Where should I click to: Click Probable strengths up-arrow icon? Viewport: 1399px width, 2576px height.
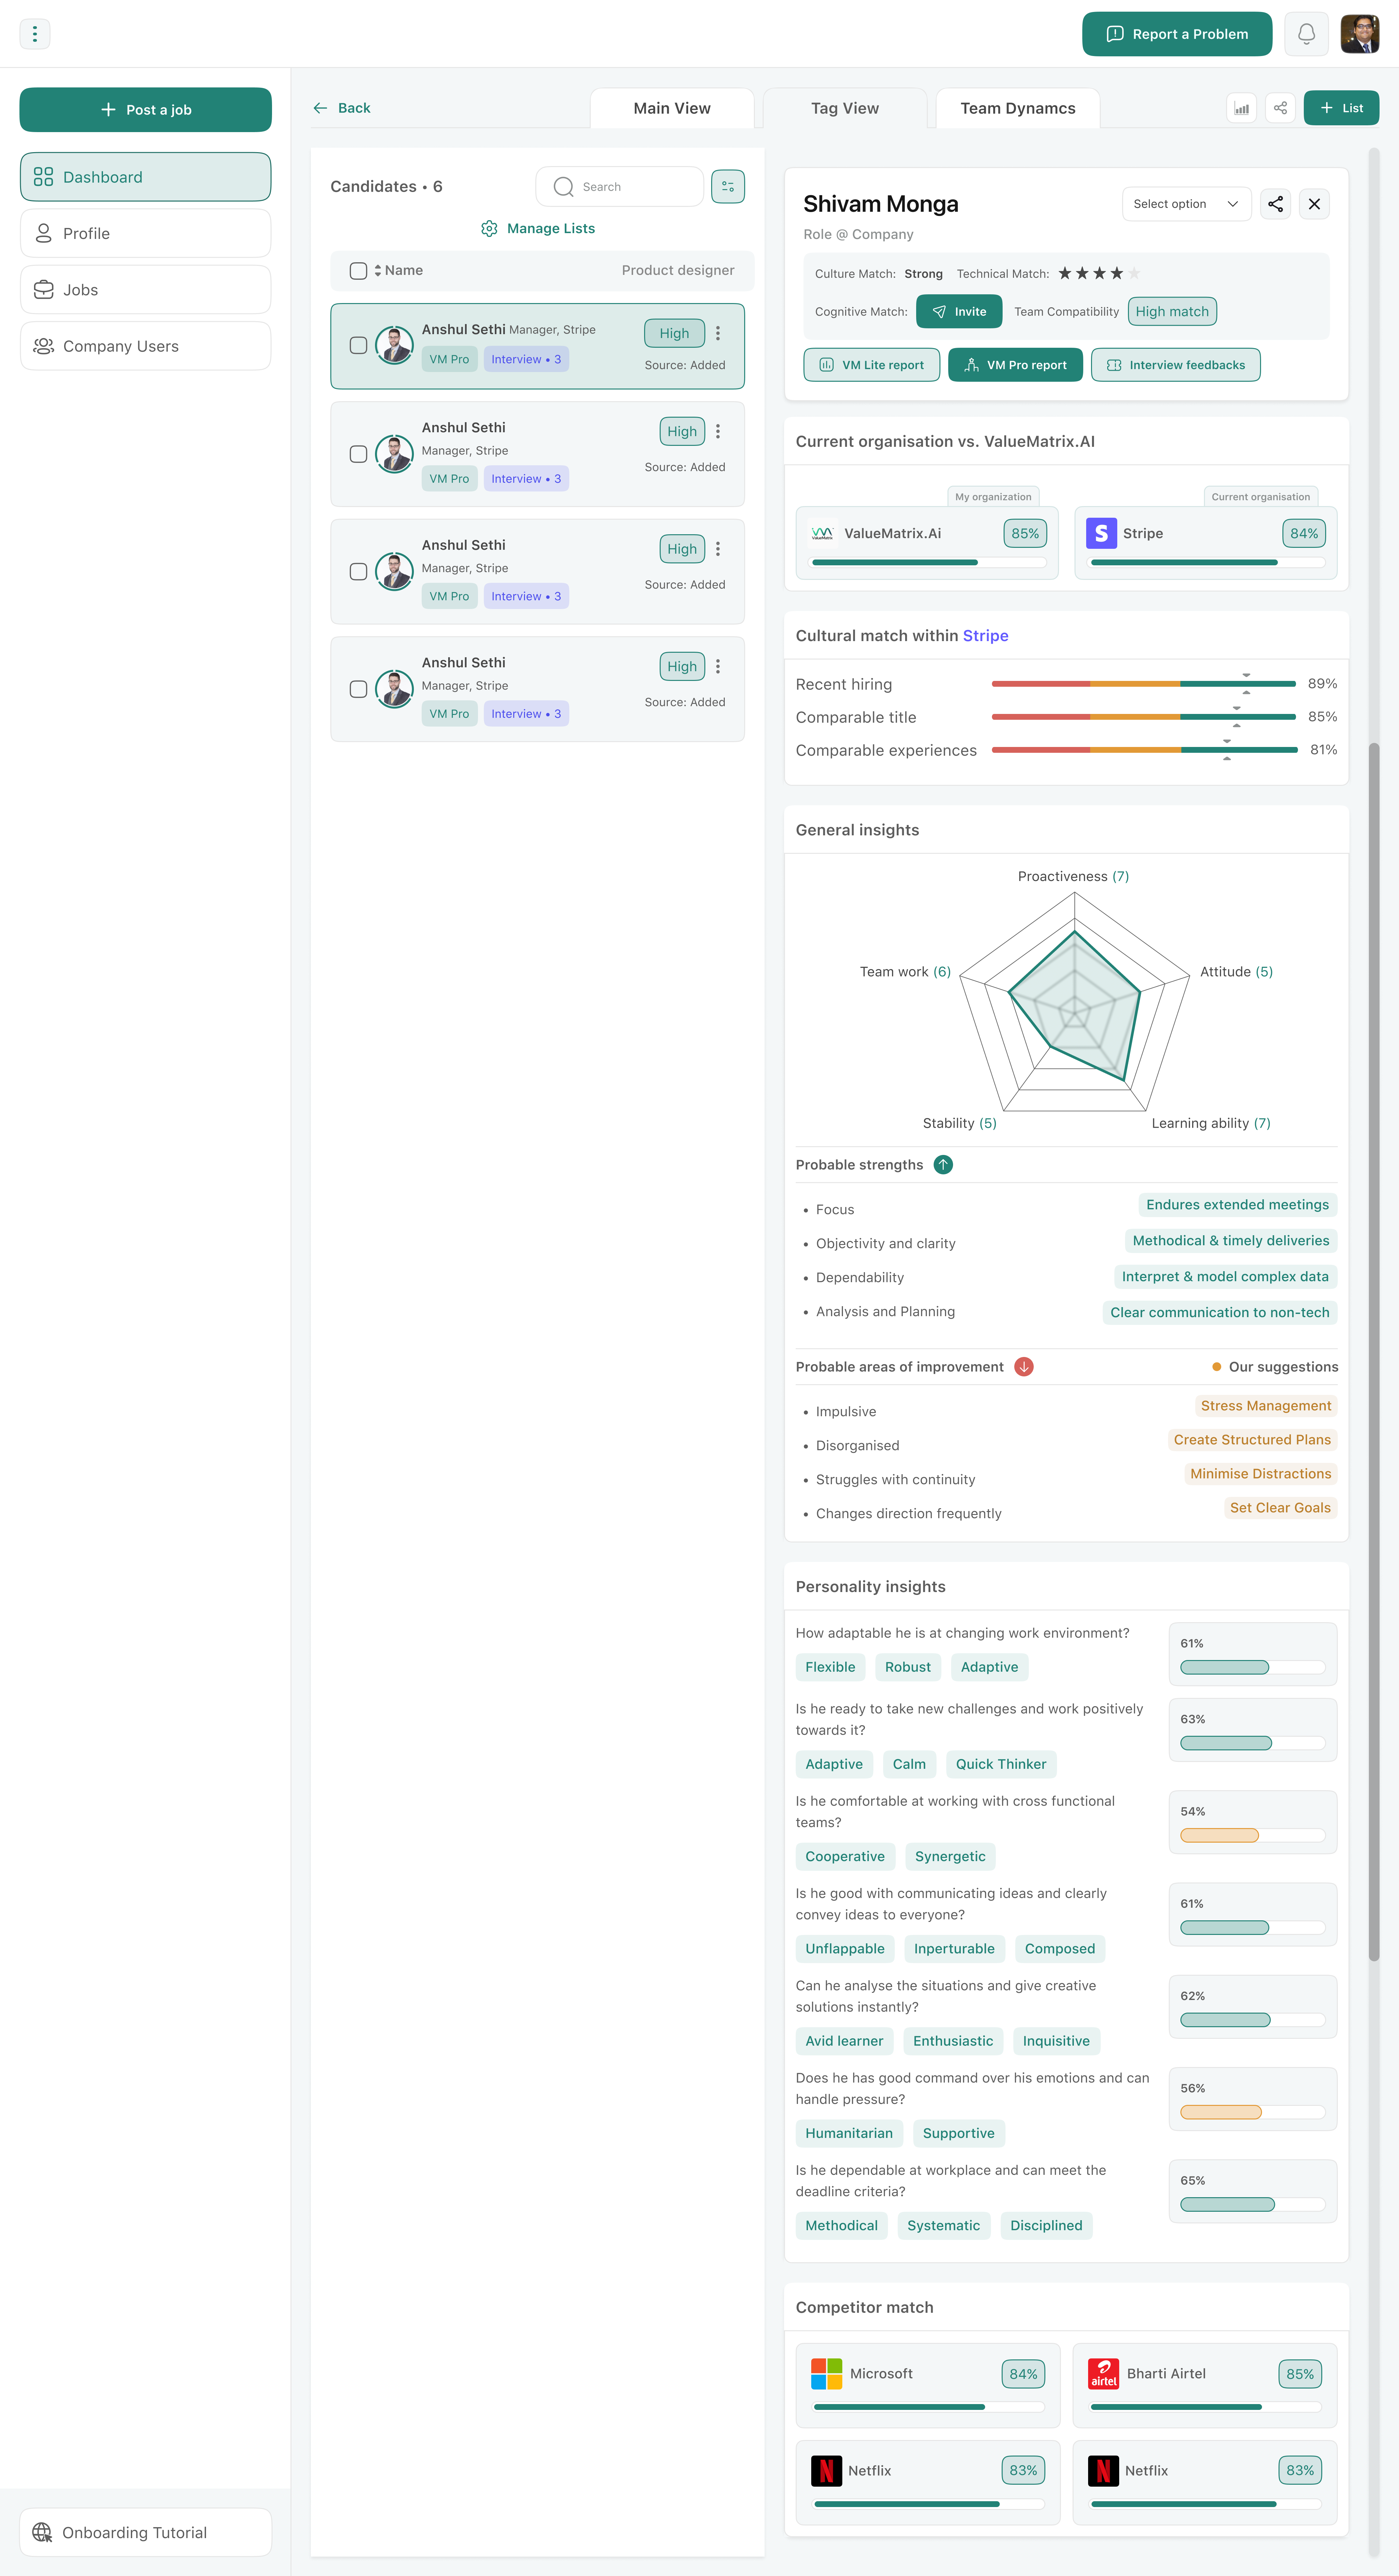[x=943, y=1165]
